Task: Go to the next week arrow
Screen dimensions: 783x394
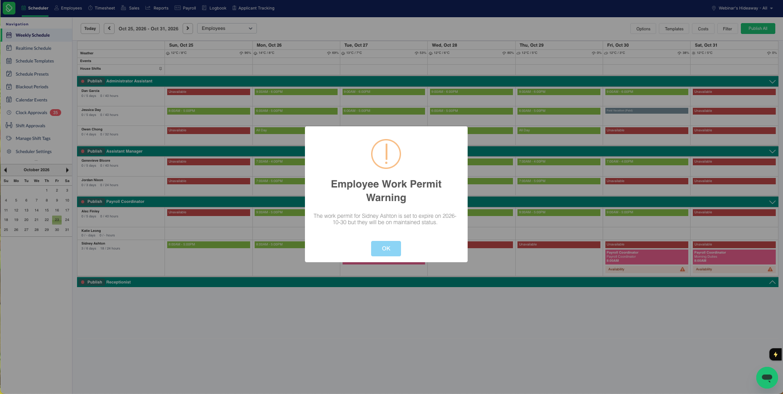Action: point(188,29)
